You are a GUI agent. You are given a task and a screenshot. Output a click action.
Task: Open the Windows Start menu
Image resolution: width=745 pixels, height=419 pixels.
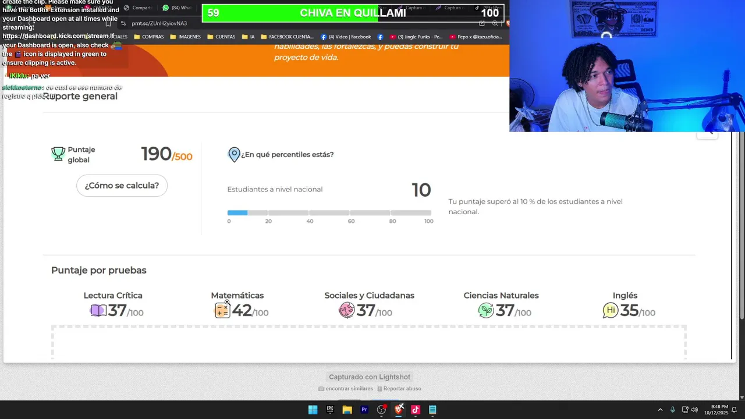click(x=313, y=410)
